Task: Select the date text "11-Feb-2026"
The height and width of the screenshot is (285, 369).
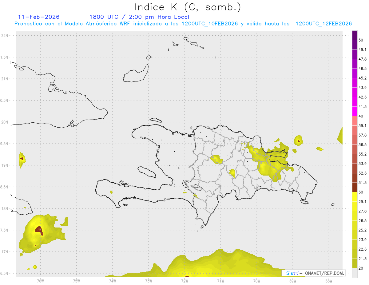Action: (39, 17)
